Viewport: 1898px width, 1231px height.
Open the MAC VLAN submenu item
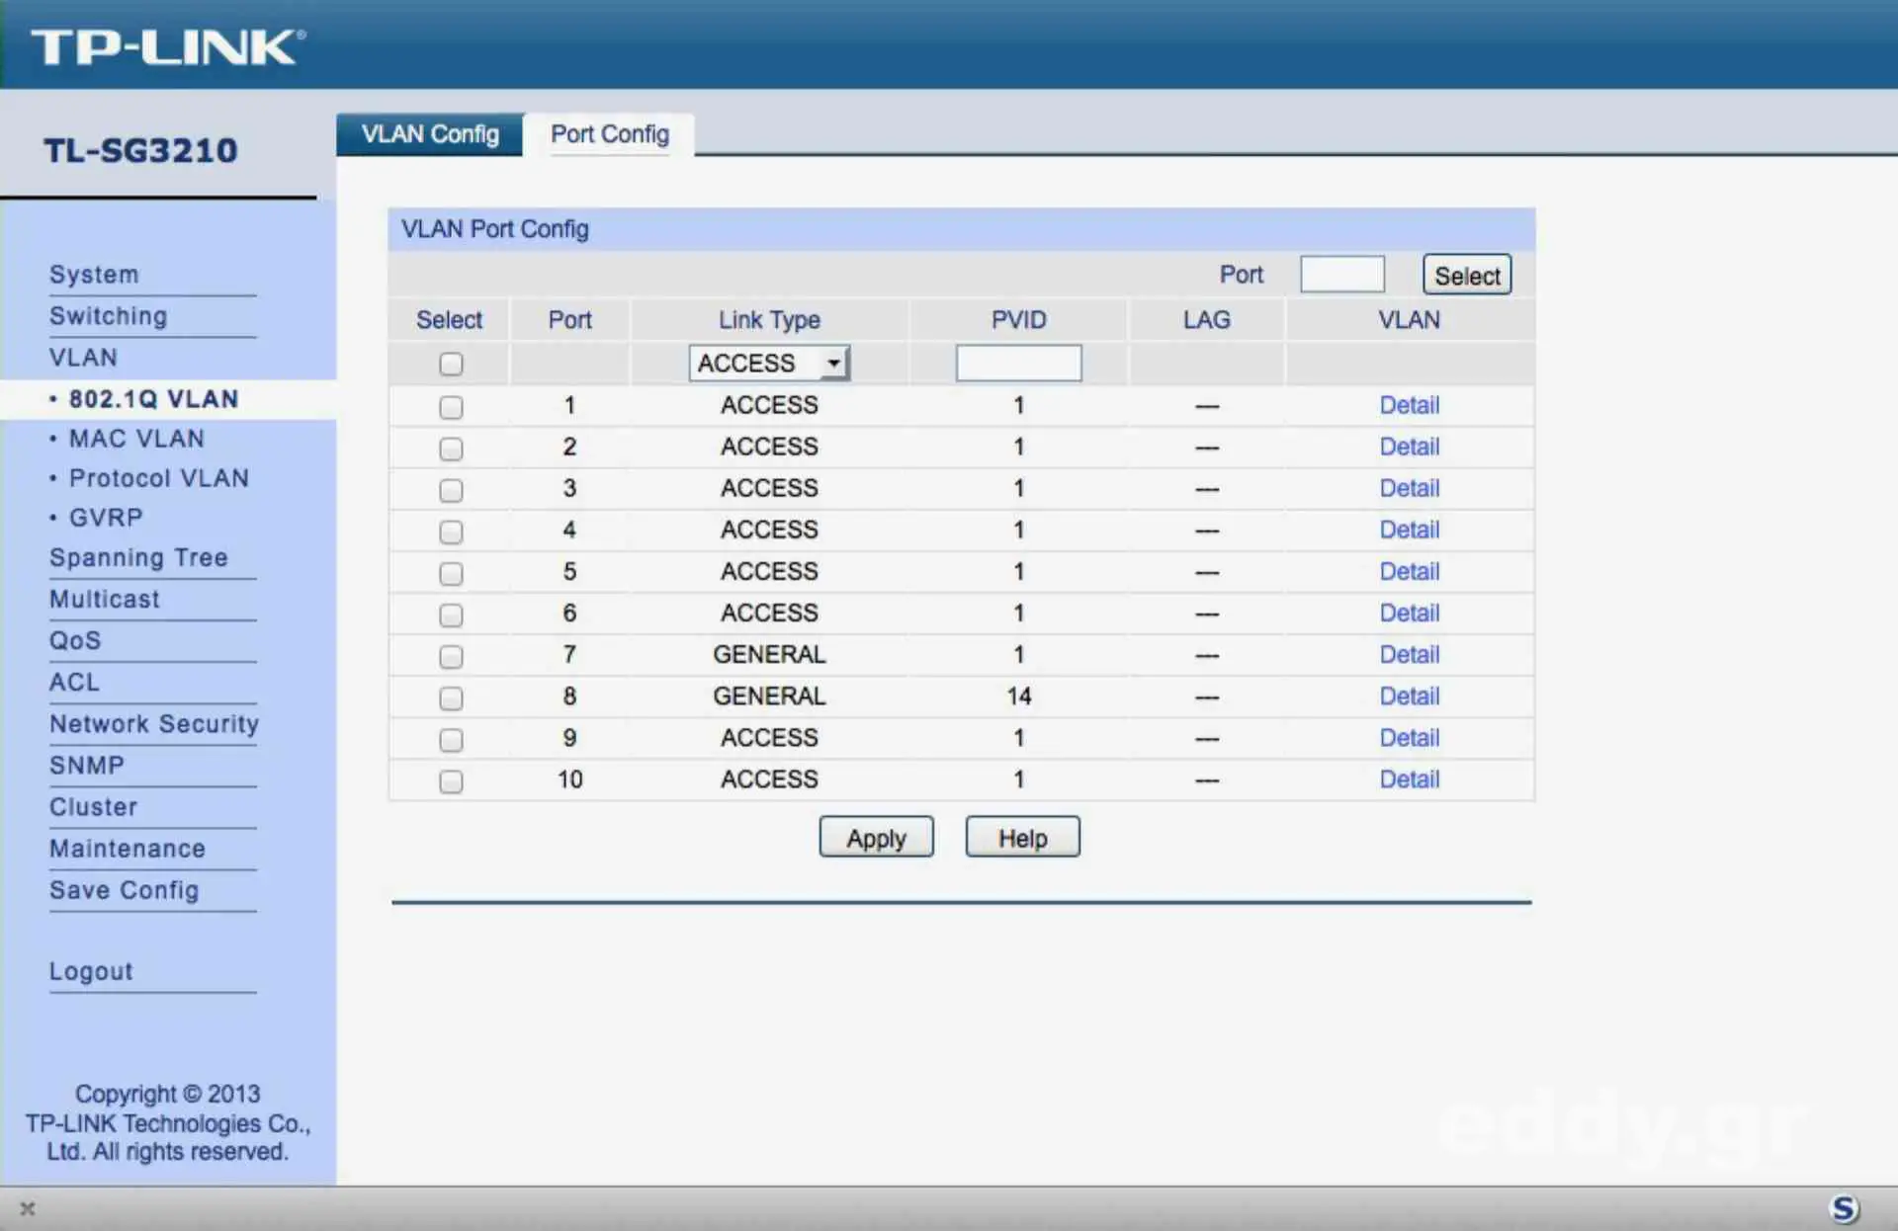[136, 439]
